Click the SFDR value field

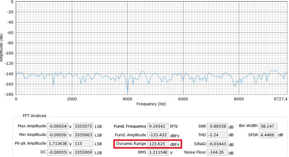268,135
